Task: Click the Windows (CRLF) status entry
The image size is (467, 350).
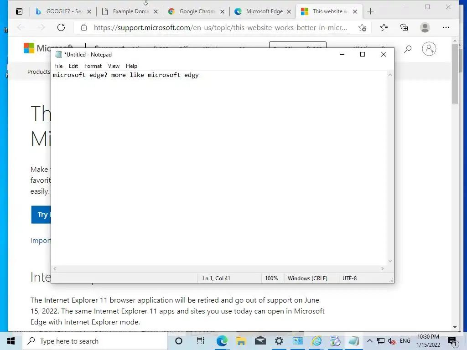Action: click(307, 278)
